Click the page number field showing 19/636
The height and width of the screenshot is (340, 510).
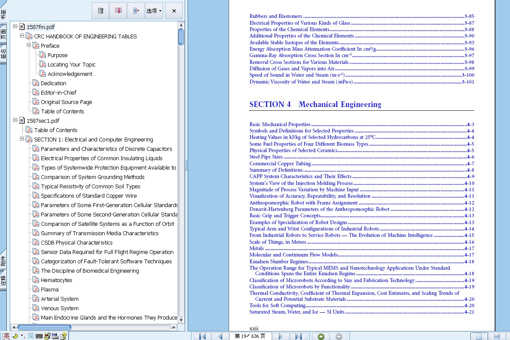[x=250, y=336]
